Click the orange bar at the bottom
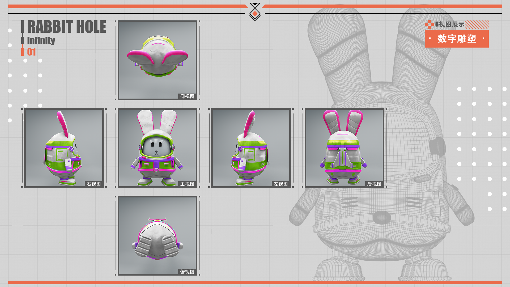 pyautogui.click(x=255, y=282)
